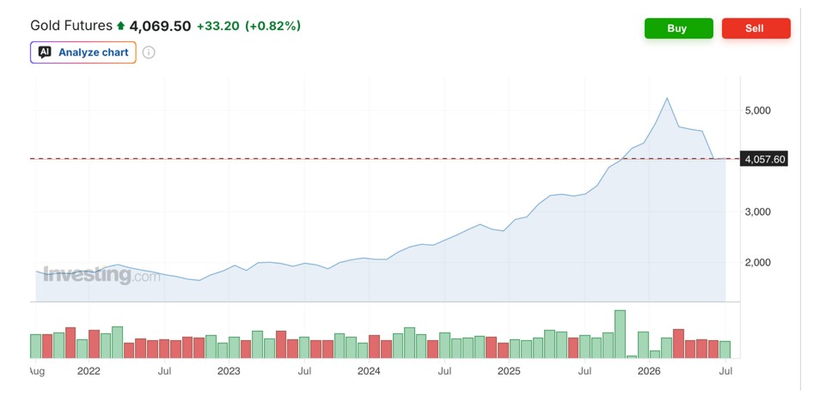Click the green up arrow beside Gold Futures

pos(121,26)
